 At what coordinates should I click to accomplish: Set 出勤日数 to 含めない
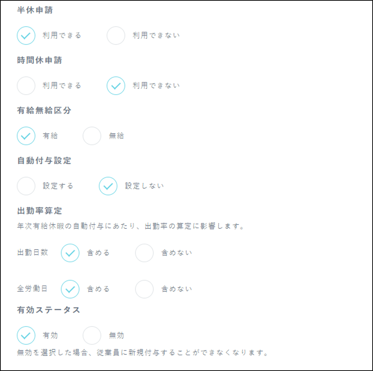(x=144, y=253)
